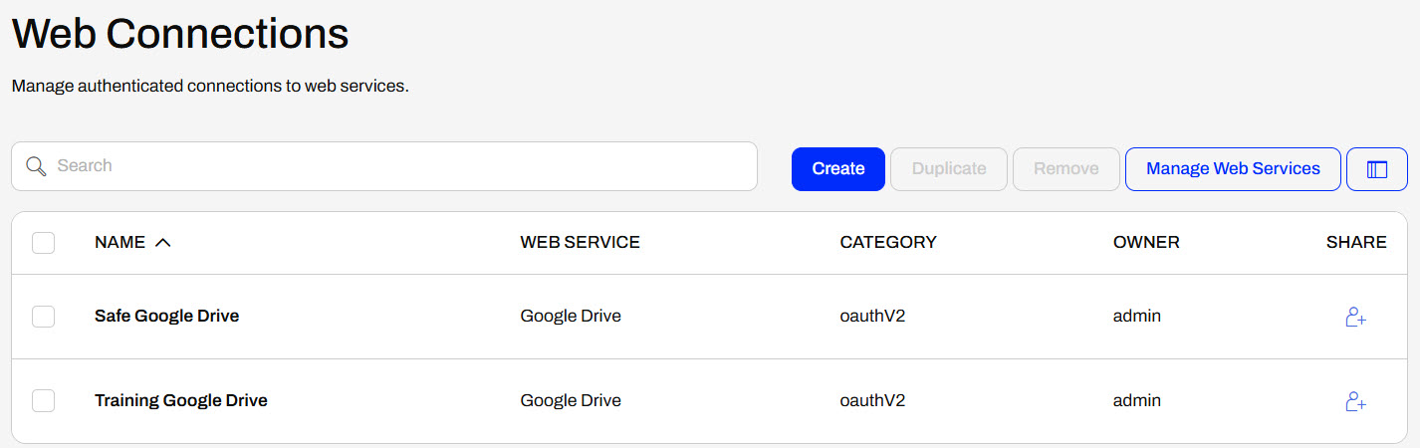Screen dimensions: 1420x448
Task: Sort by the CATEGORY column header
Action: click(887, 243)
